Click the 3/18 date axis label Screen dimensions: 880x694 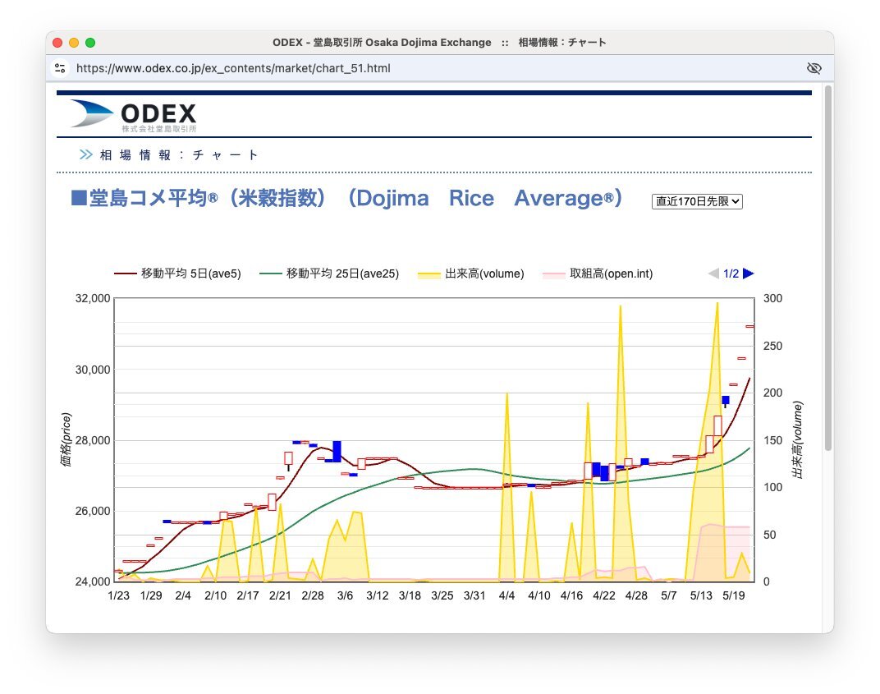410,595
